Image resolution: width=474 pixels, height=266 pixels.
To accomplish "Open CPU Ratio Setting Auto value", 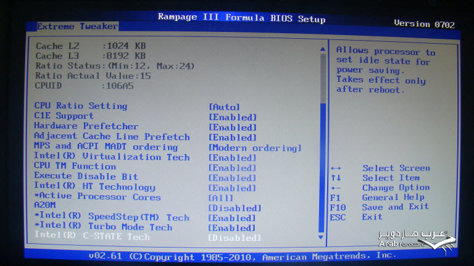I will (224, 107).
